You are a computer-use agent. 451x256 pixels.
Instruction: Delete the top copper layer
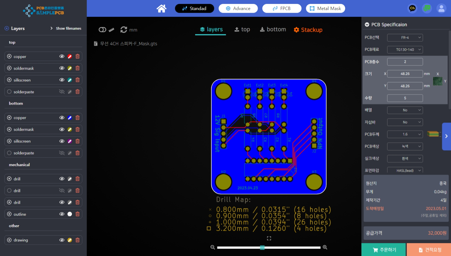pyautogui.click(x=77, y=56)
